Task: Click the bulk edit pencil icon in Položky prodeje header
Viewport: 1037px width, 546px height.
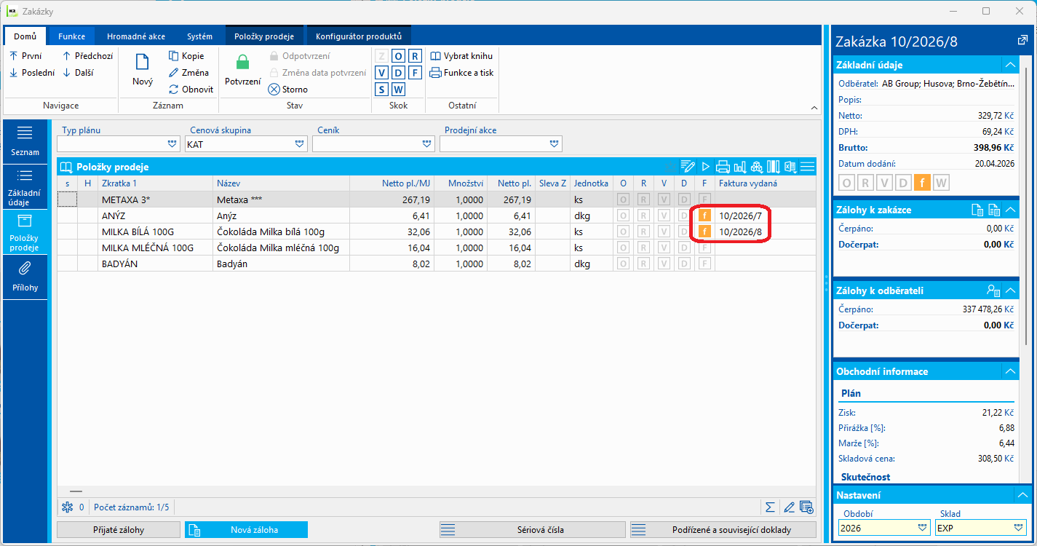Action: [x=688, y=167]
